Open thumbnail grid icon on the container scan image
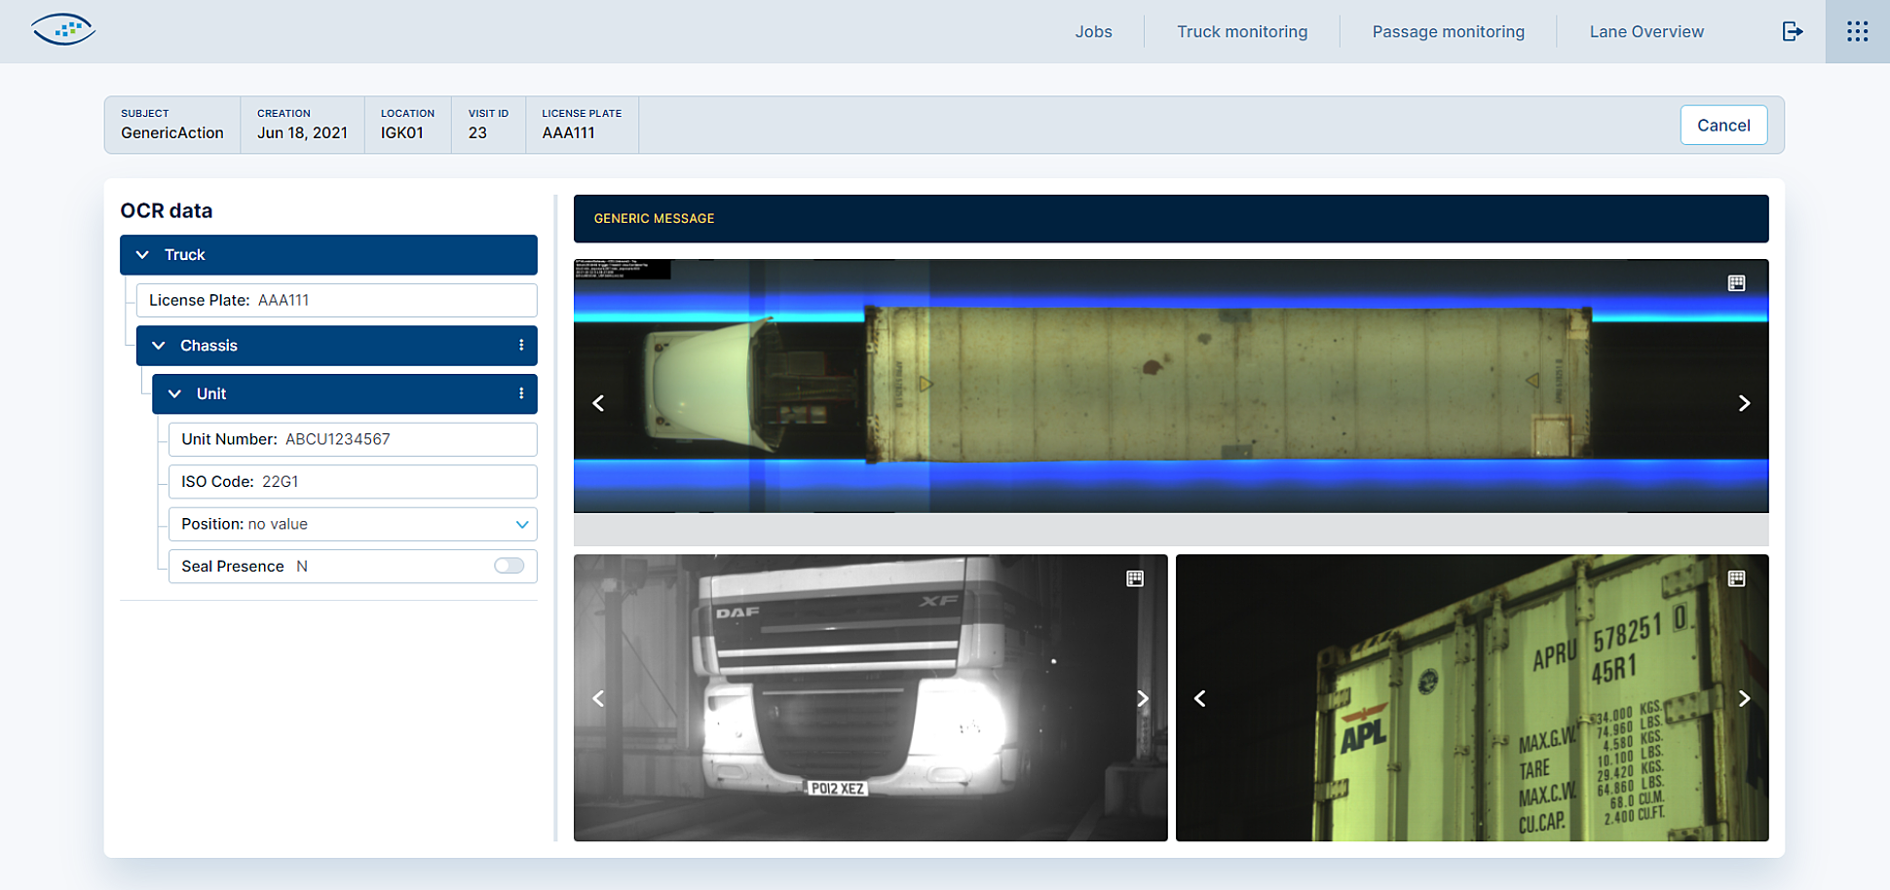The image size is (1890, 890). (x=1735, y=282)
